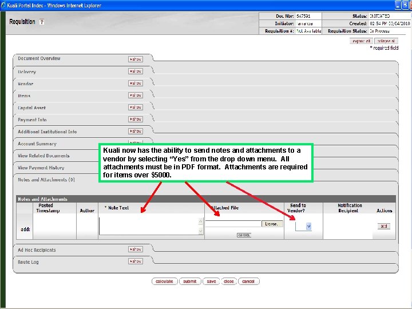The image size is (412, 309).
Task: Show the Ad Hoc Recipients section
Action: 136,249
